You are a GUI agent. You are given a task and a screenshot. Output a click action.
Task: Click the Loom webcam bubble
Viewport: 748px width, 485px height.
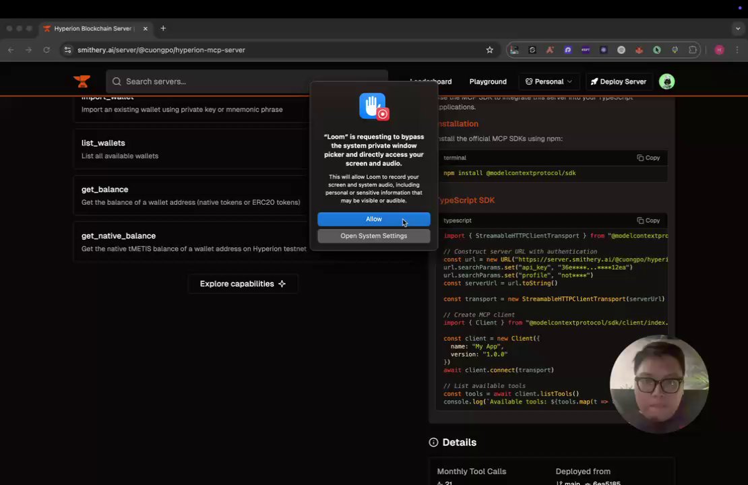(659, 385)
